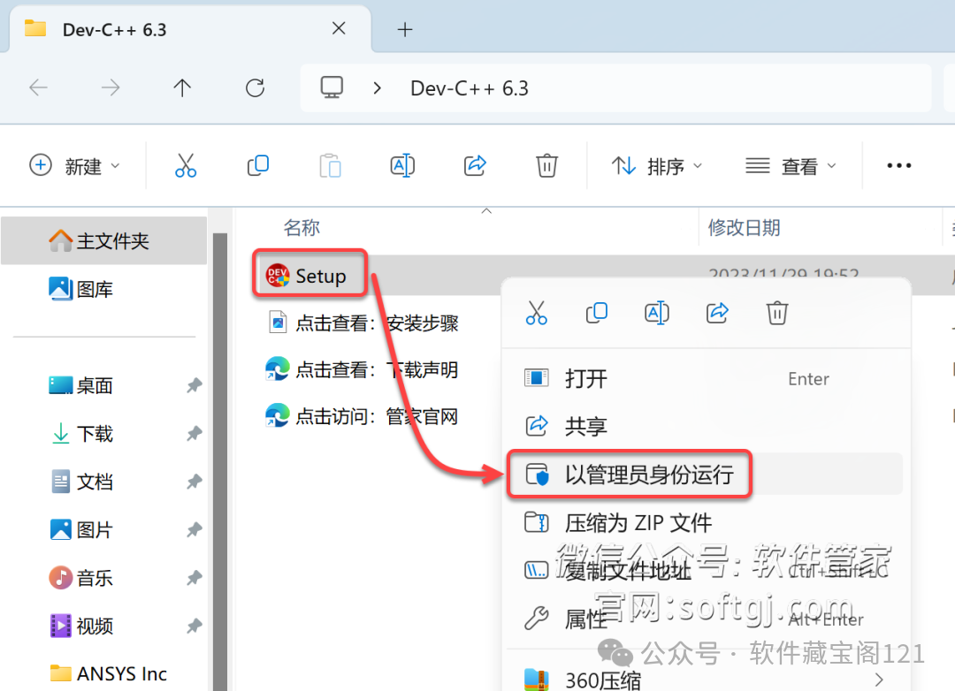955x691 pixels.
Task: Go back with the left arrow
Action: click(x=38, y=88)
